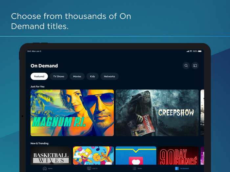This screenshot has width=230, height=172.
Task: Switch to TV Shows category
Action: pos(59,76)
